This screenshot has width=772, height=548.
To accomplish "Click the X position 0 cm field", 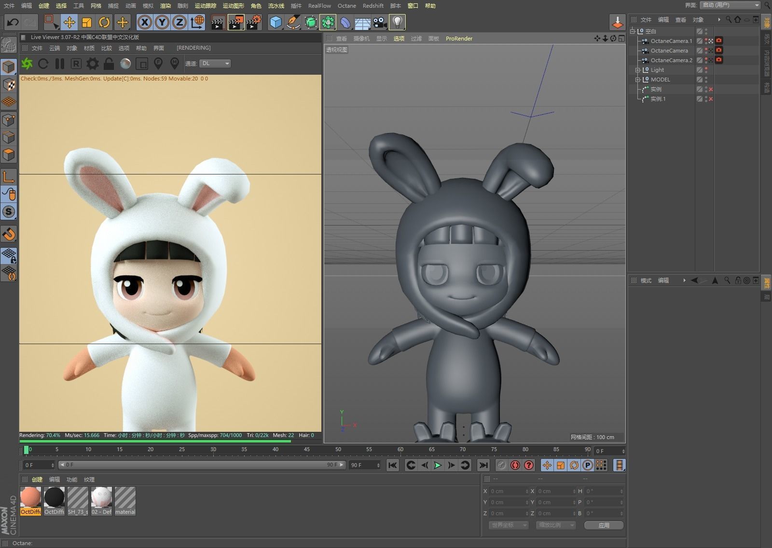I will 509,491.
